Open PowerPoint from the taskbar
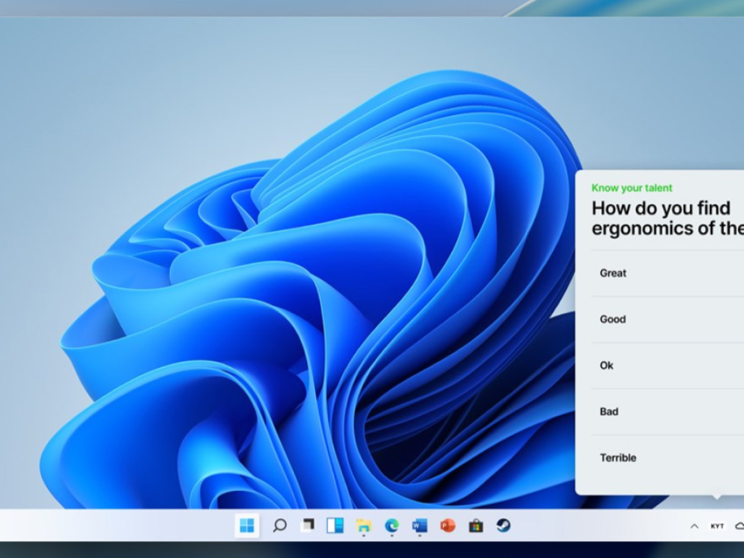The height and width of the screenshot is (558, 744). (448, 526)
